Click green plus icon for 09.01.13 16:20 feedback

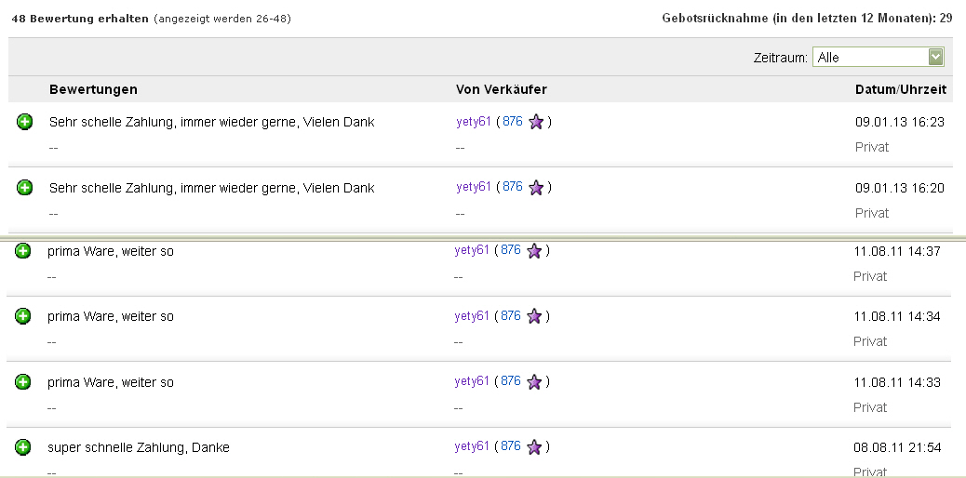25,188
